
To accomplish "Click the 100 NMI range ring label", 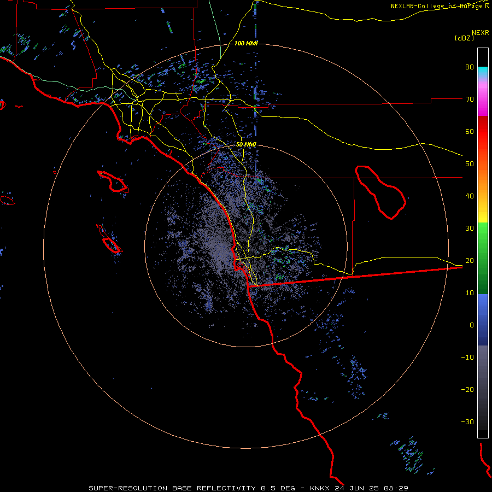I will click(x=246, y=43).
